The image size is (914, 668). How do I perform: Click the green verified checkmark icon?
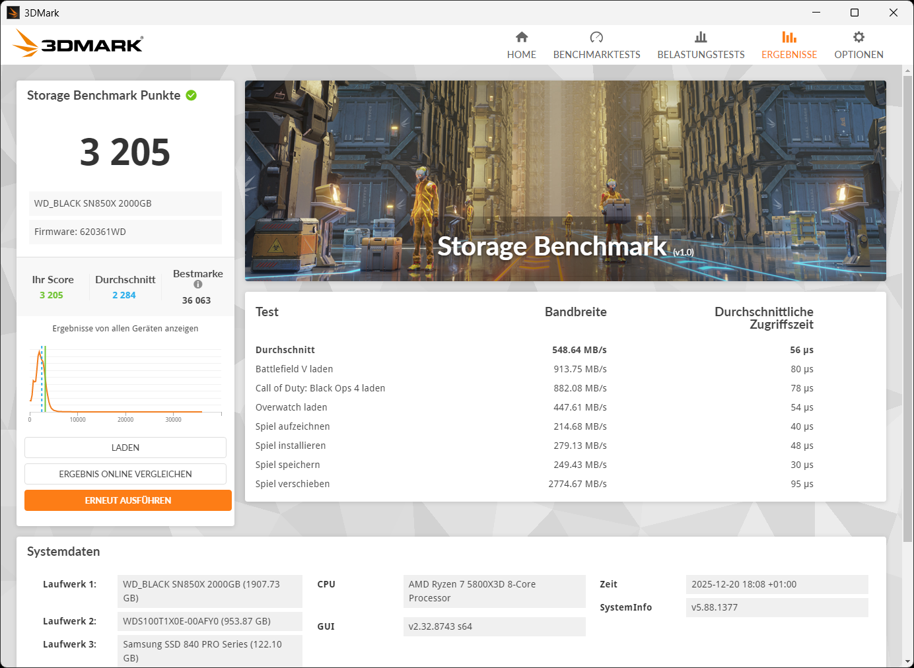(x=192, y=95)
